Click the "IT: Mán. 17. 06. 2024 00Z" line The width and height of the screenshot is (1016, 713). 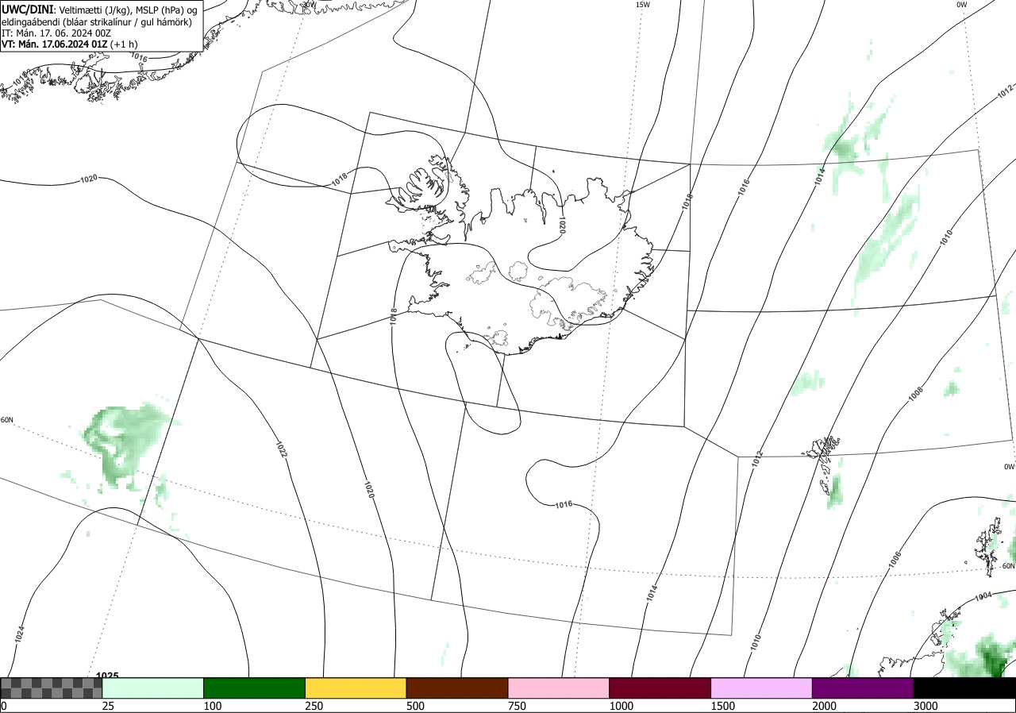pos(57,33)
